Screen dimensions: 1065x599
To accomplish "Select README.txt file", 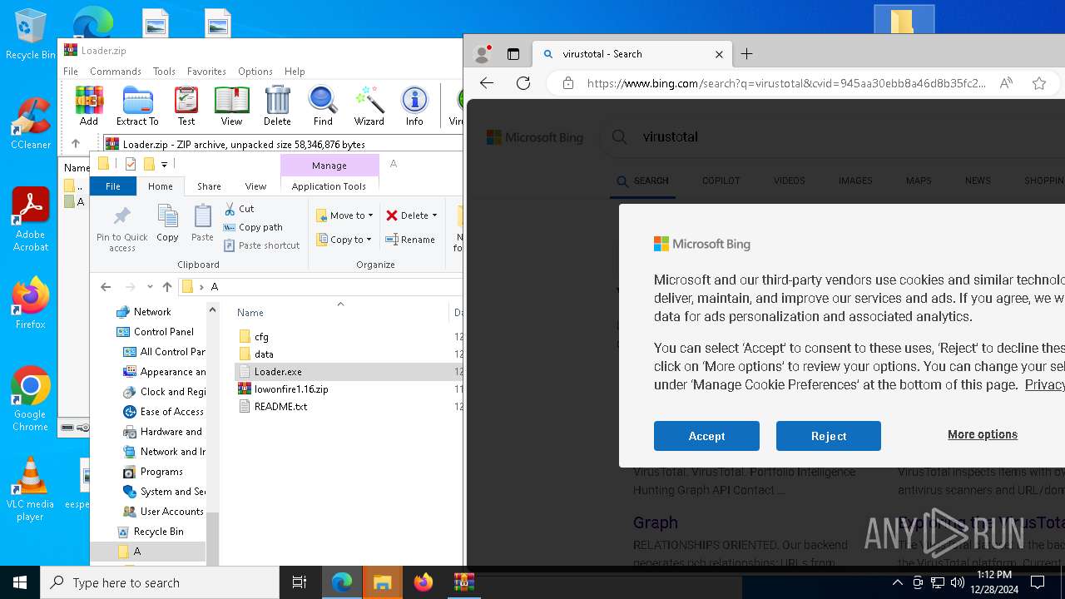I will pyautogui.click(x=280, y=407).
